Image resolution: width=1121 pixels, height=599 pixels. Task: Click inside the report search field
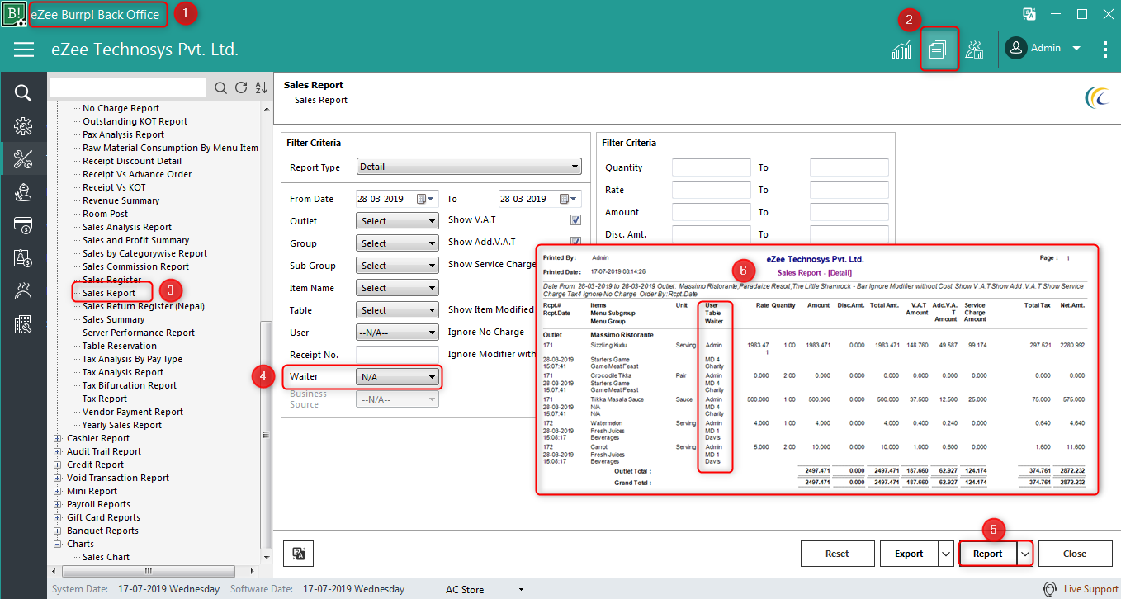point(128,87)
